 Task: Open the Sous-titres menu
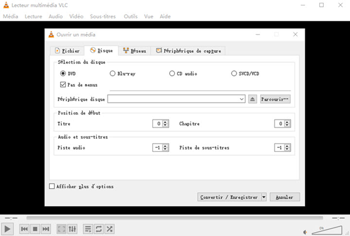point(103,17)
